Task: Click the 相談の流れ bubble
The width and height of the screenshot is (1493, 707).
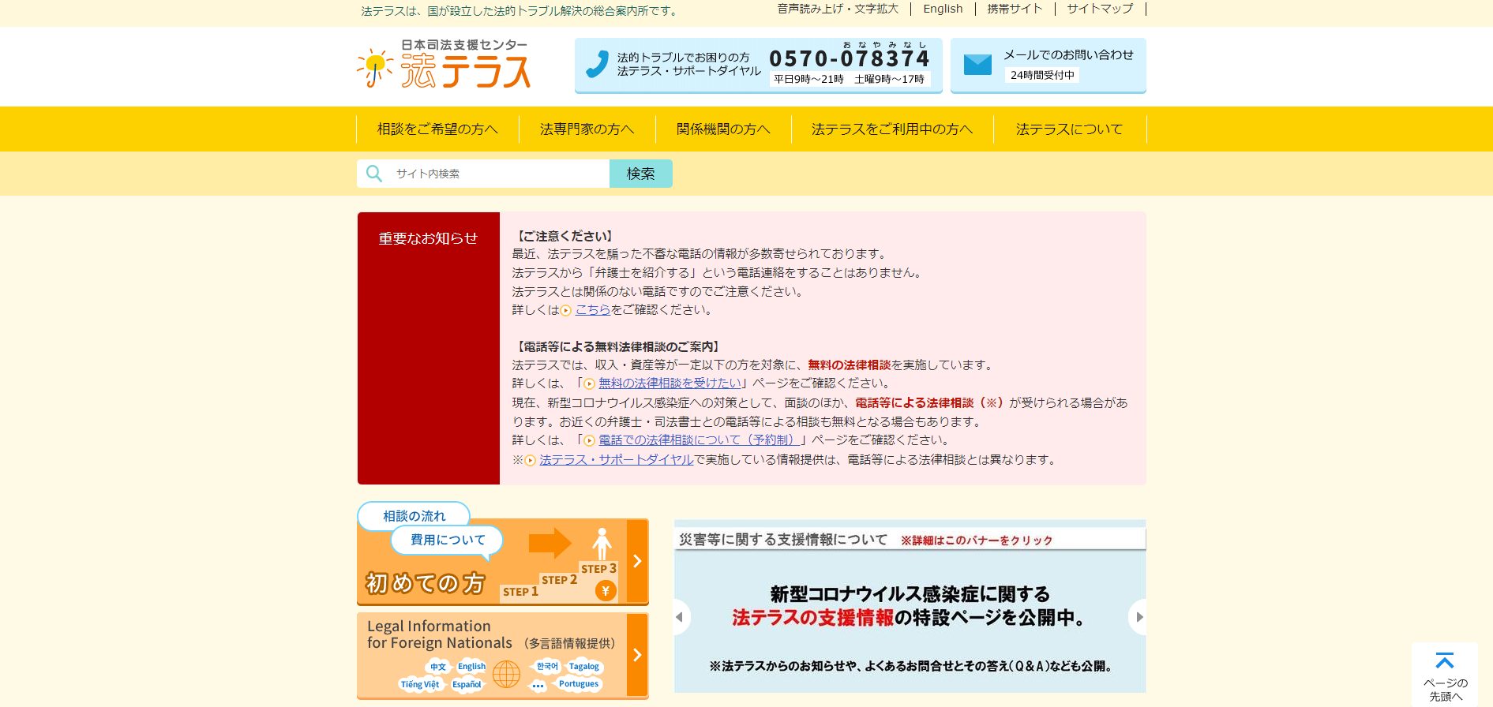Action: [414, 516]
